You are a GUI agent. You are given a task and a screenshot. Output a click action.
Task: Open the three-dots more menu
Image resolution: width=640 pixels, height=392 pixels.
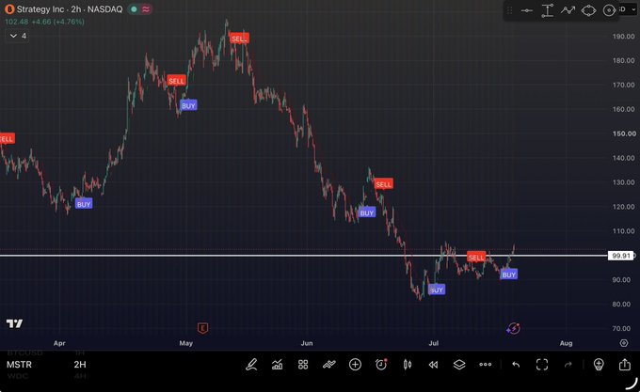[x=486, y=365]
